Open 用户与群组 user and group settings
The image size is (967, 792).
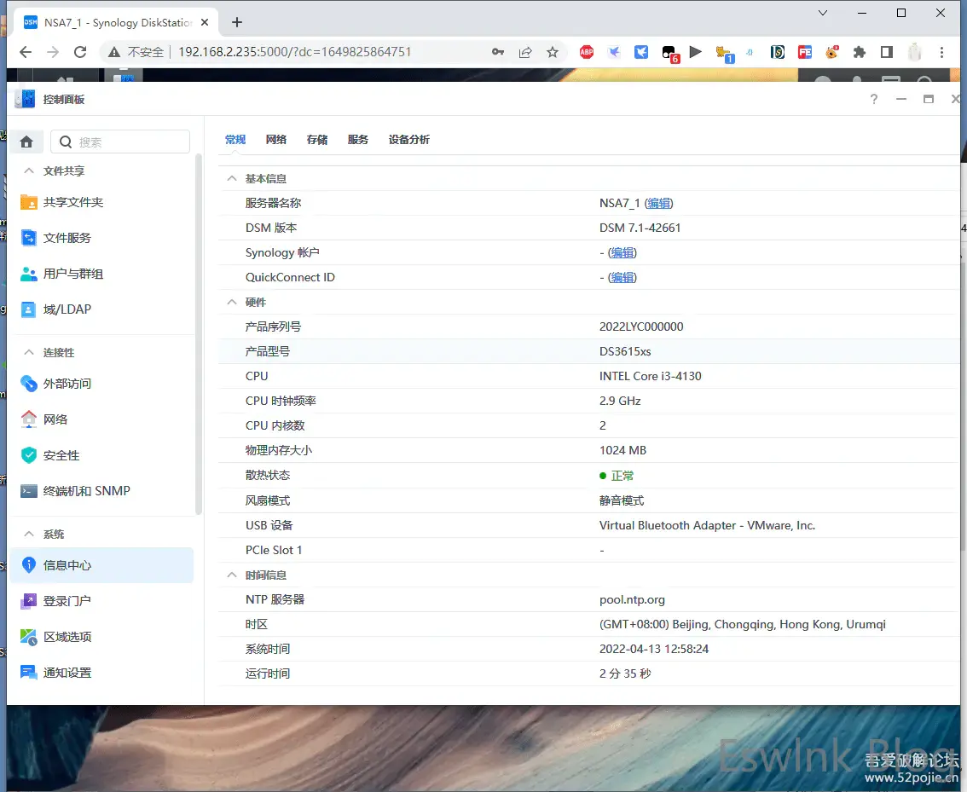[x=72, y=274]
